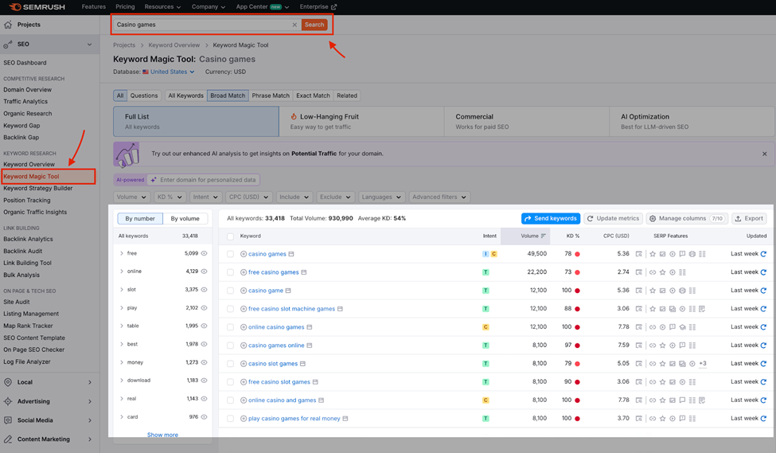Click the Local section pin icon
The width and height of the screenshot is (776, 453).
(8, 382)
